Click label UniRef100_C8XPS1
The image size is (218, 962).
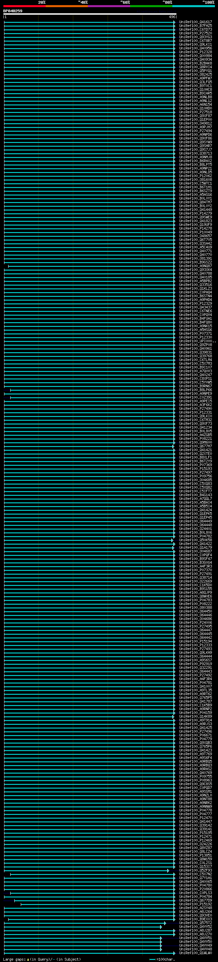(x=196, y=379)
